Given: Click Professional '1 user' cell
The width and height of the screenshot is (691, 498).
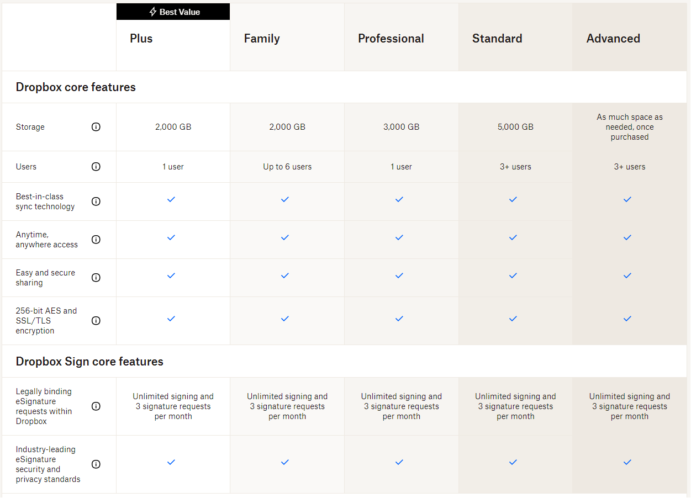Looking at the screenshot, I should (401, 167).
